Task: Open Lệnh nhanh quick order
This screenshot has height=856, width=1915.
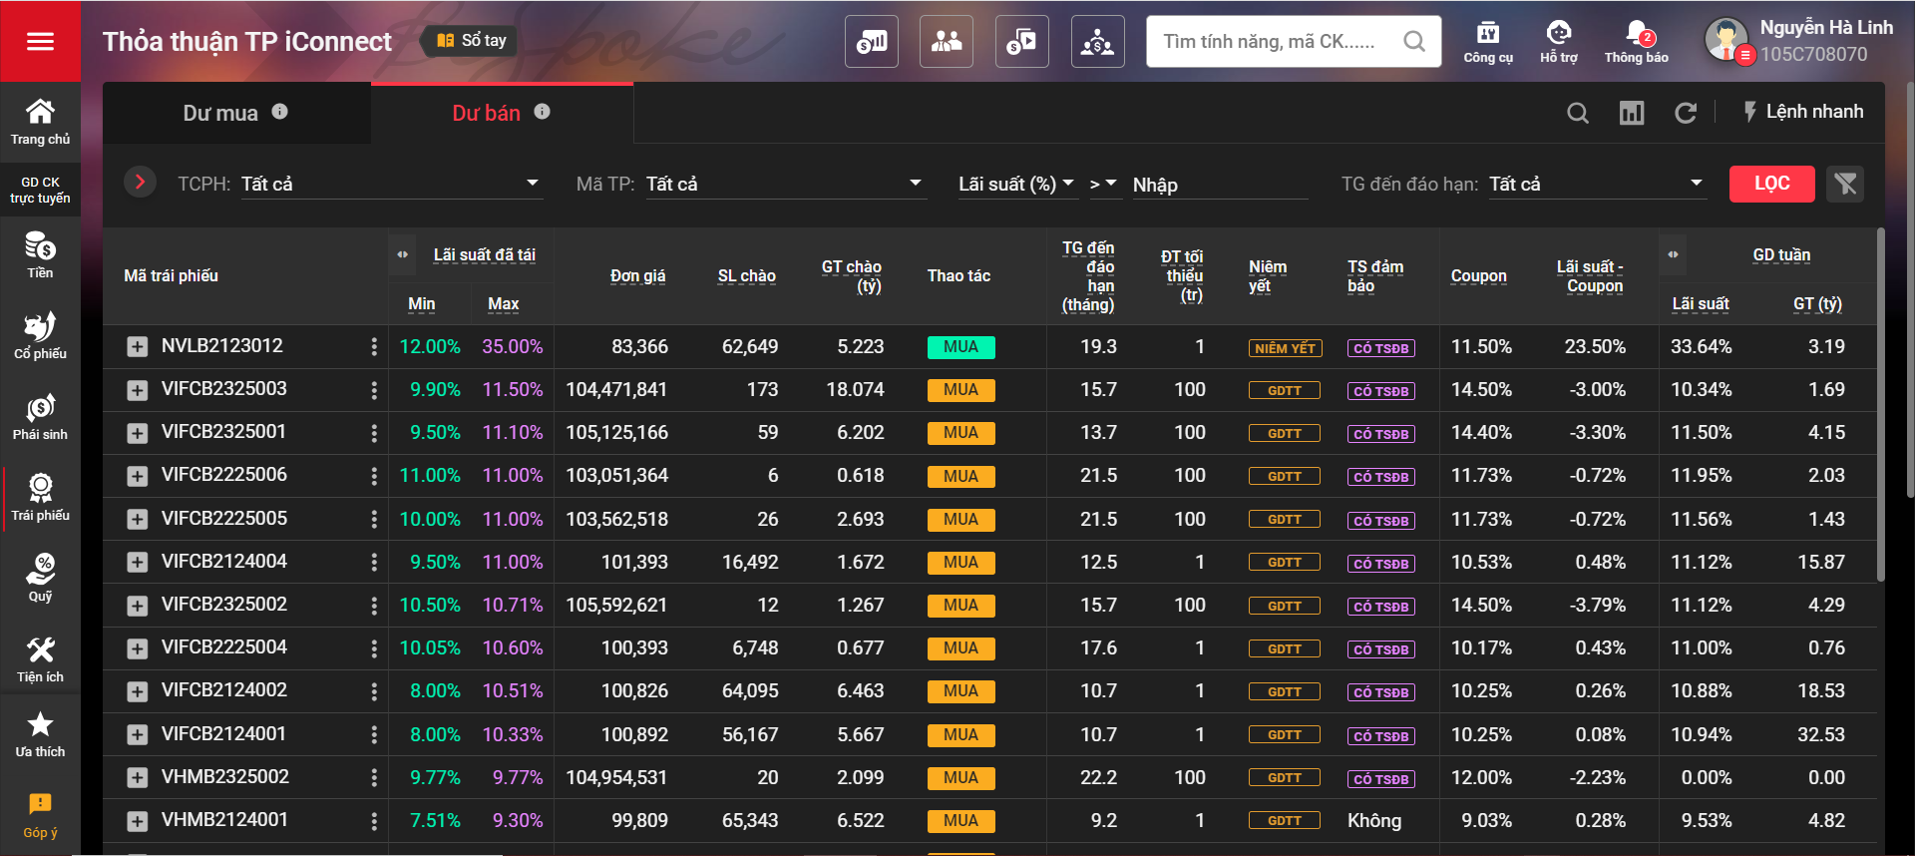Action: tap(1803, 112)
